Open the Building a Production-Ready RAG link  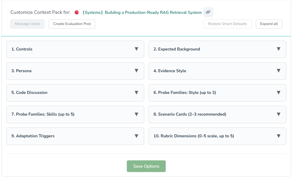click(x=142, y=12)
